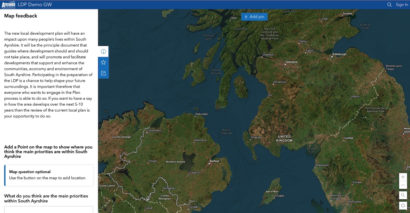Viewport: 410px width, 213px height.
Task: Click the Isle of Man label
Action: pyautogui.click(x=272, y=191)
